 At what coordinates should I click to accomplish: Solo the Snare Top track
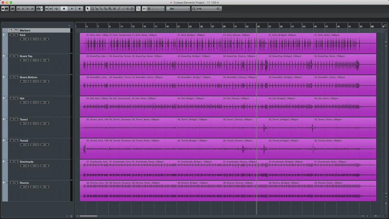pyautogui.click(x=16, y=56)
